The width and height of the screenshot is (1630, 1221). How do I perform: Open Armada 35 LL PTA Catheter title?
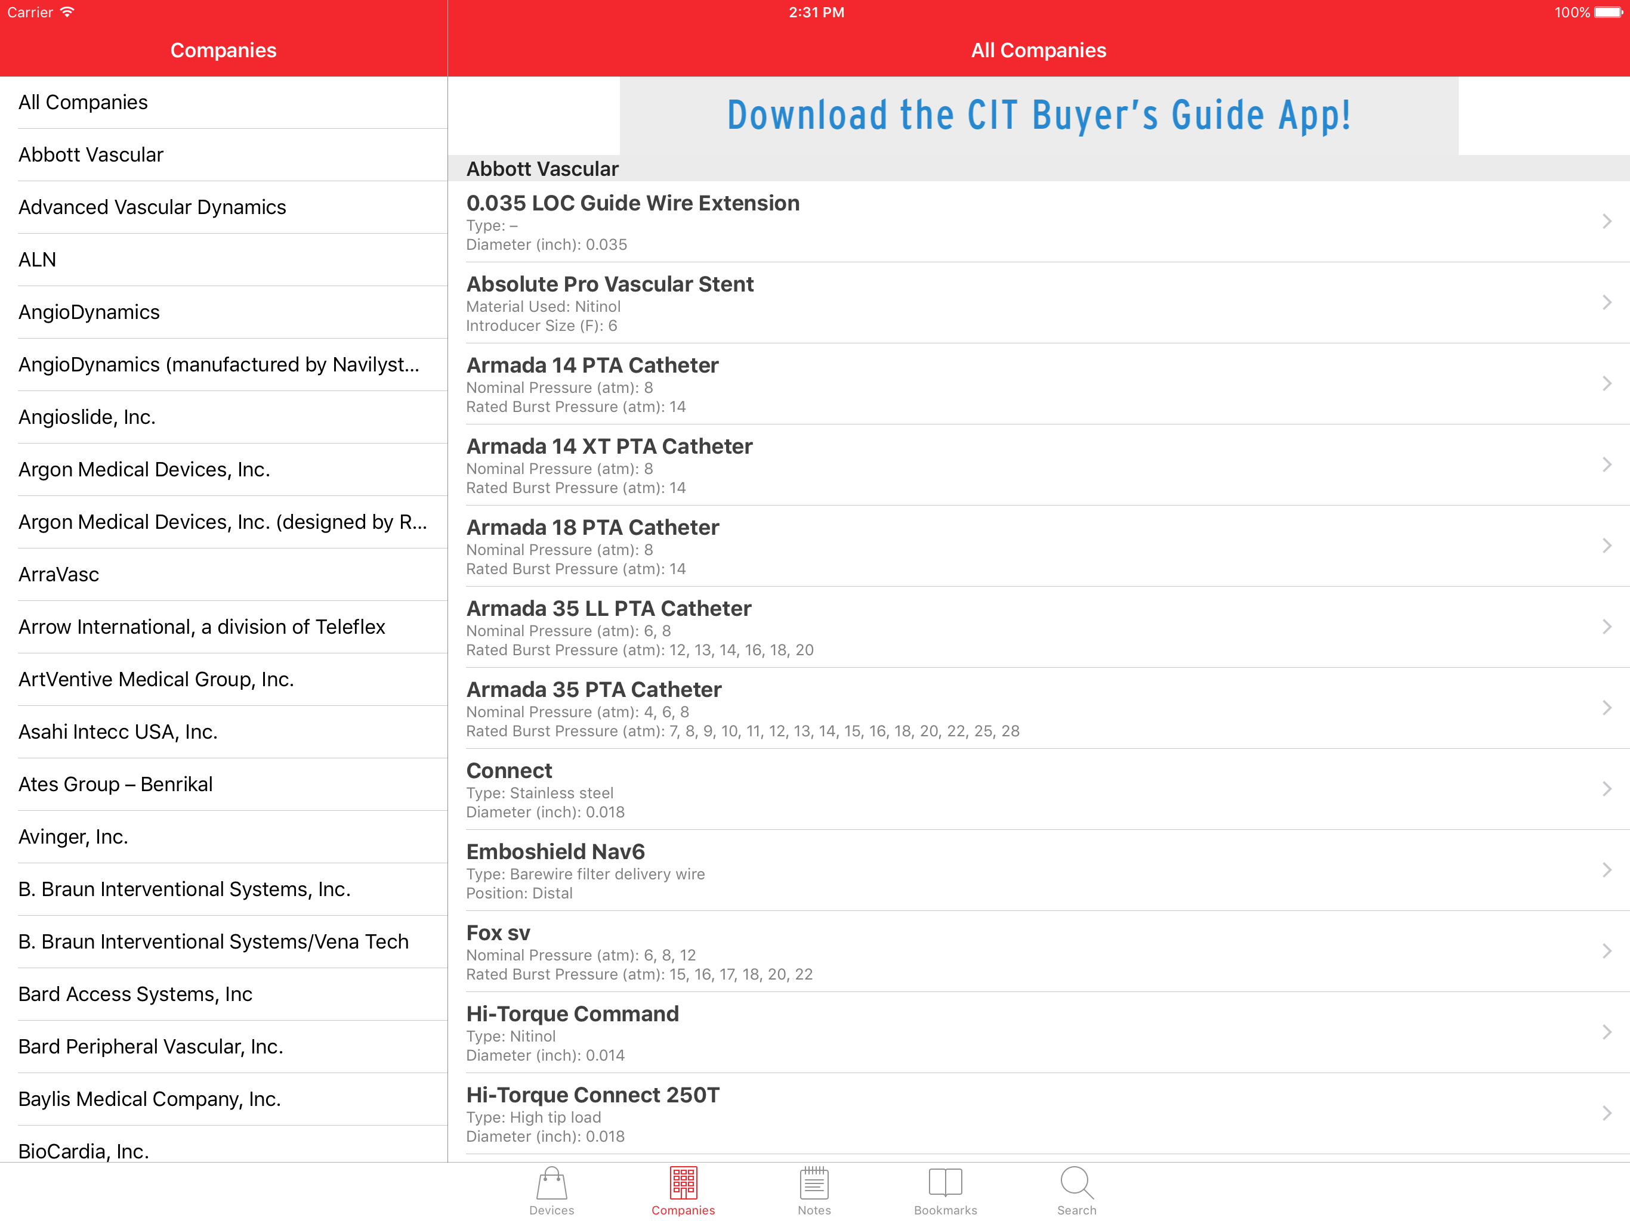(x=609, y=608)
